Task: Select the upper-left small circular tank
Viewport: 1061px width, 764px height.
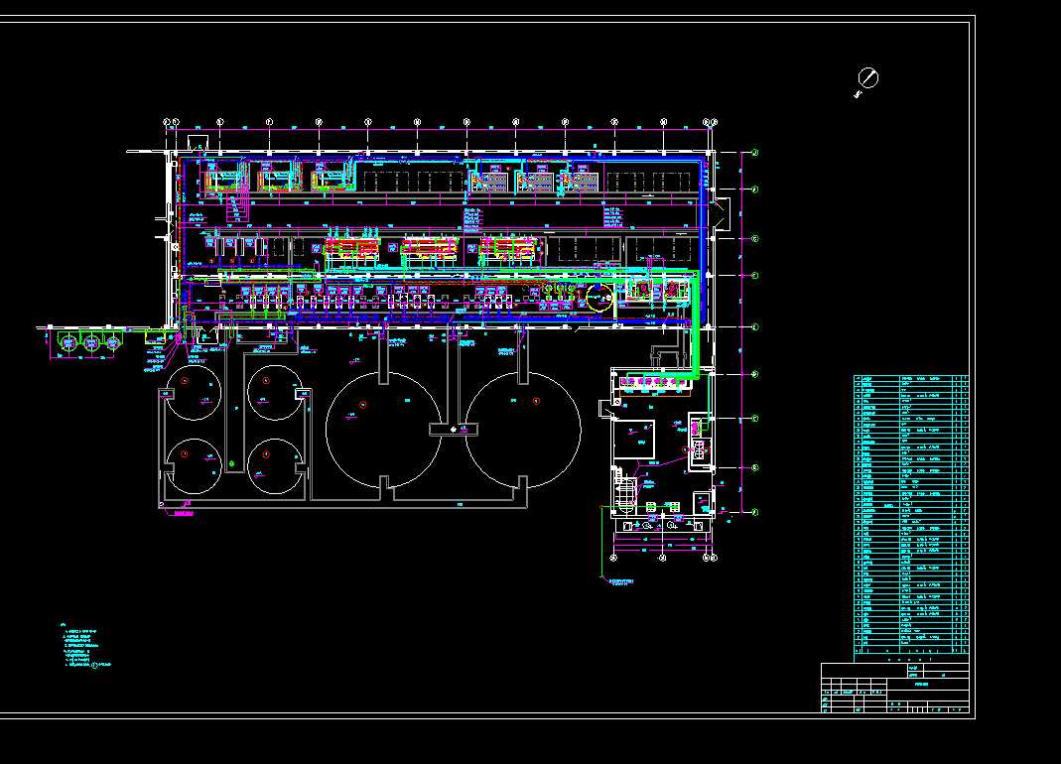Action: [194, 392]
